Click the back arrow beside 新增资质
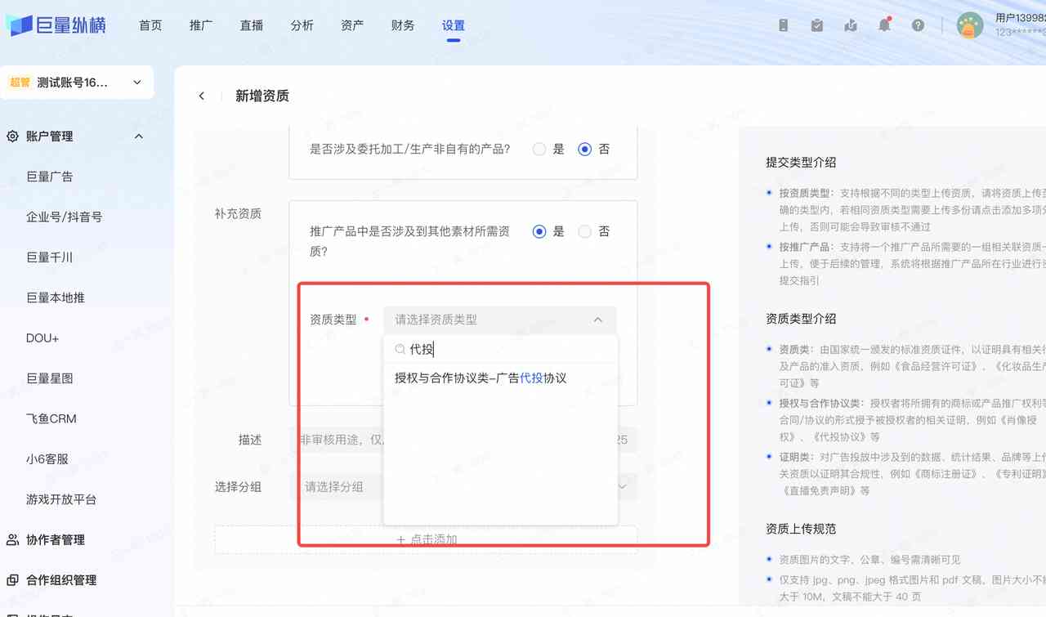 coord(202,96)
